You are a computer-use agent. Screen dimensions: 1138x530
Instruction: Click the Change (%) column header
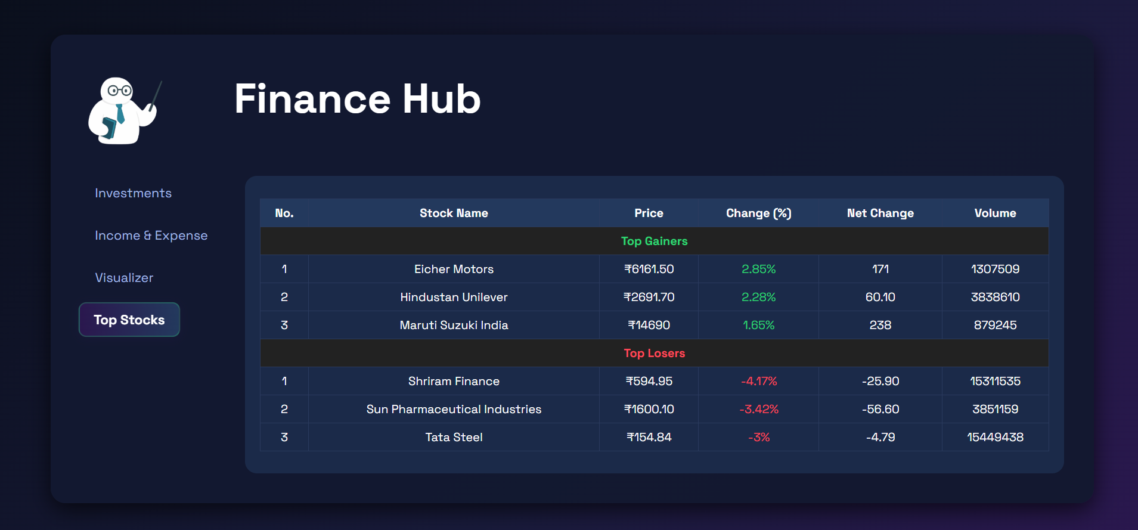[x=758, y=213]
